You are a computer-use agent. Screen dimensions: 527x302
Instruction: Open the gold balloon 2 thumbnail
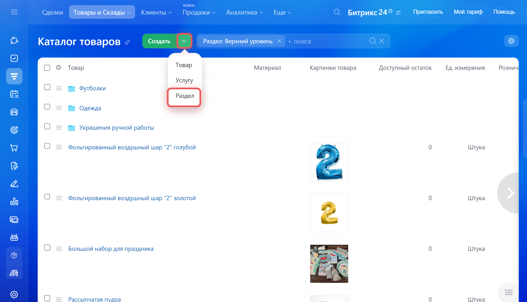(329, 213)
